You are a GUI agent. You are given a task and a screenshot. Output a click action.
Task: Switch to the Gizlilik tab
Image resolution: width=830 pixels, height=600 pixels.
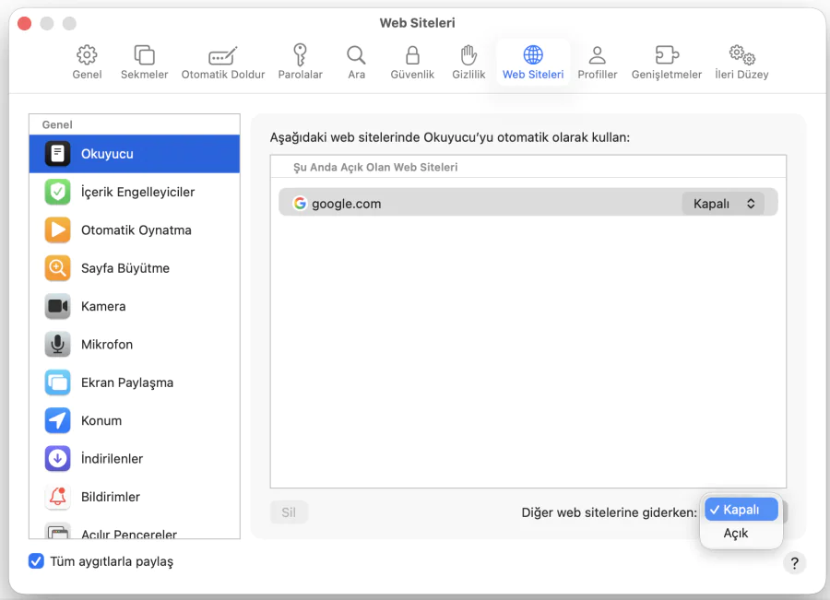[x=468, y=60]
